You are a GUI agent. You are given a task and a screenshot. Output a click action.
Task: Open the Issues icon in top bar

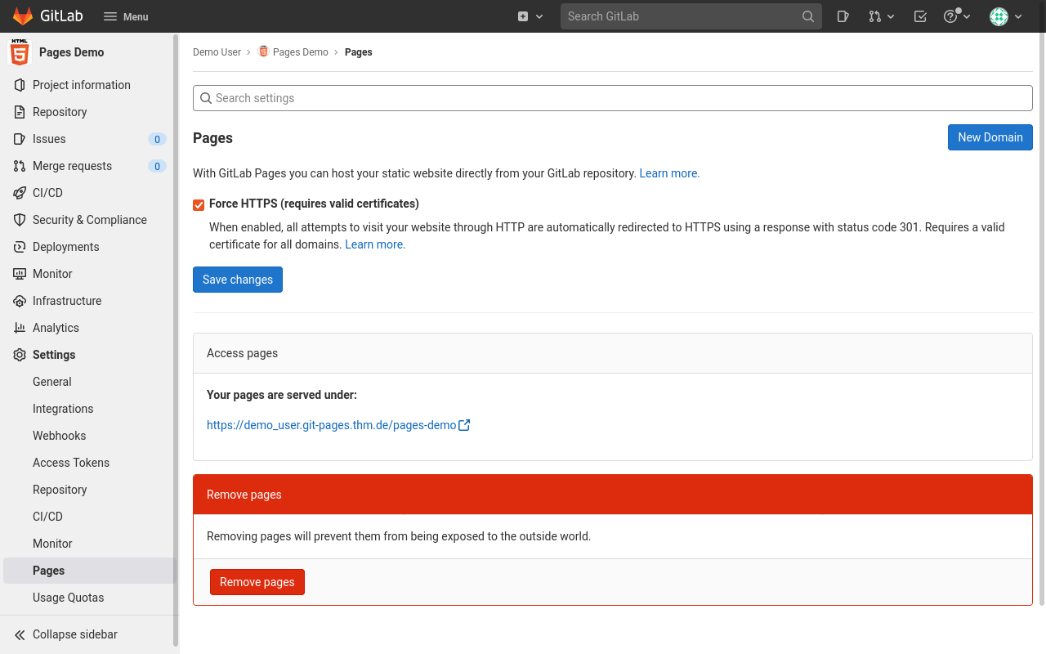point(843,16)
